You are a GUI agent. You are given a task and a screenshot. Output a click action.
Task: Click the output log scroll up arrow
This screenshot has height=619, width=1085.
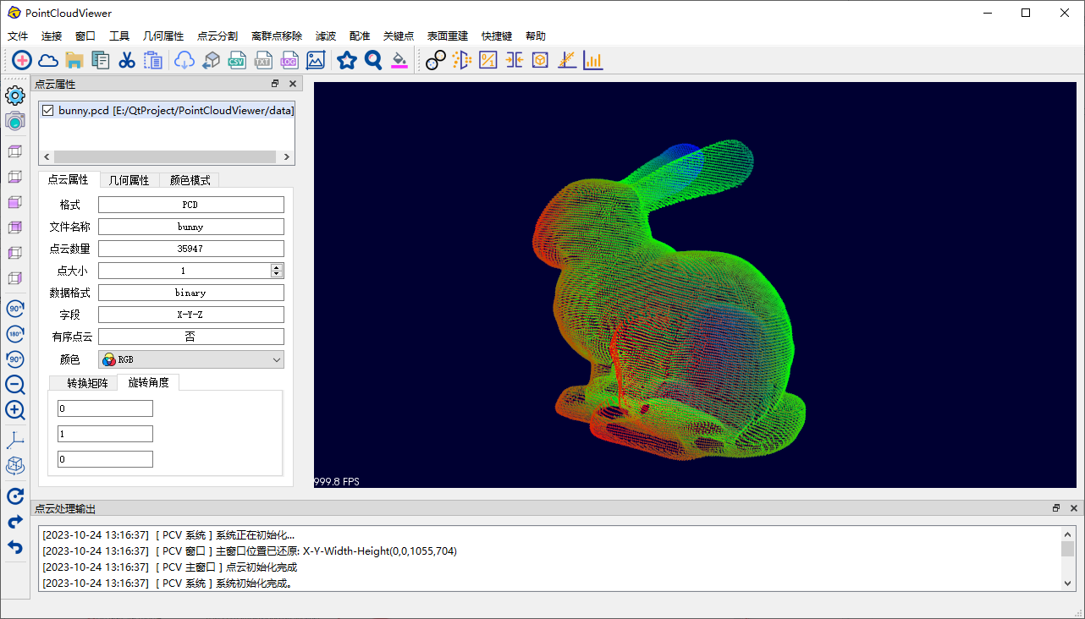point(1068,534)
